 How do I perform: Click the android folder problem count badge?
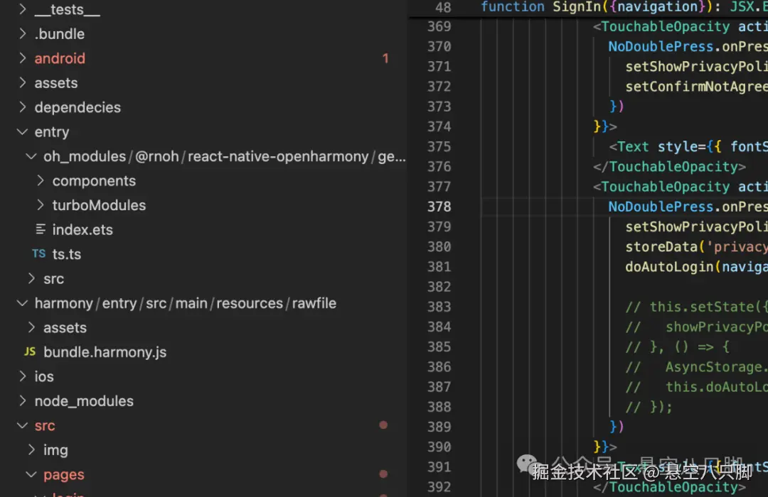coord(385,58)
